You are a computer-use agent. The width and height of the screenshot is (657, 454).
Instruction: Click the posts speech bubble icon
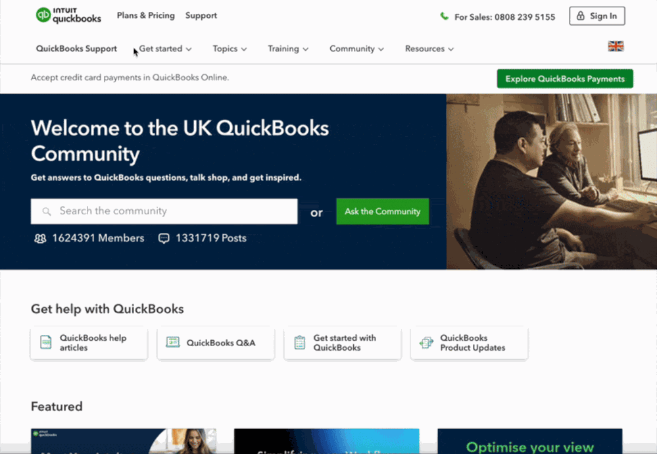pyautogui.click(x=164, y=239)
